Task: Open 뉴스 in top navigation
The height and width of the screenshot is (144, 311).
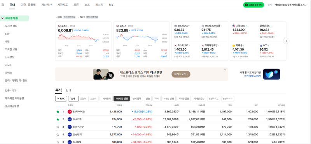Action: (x=87, y=5)
